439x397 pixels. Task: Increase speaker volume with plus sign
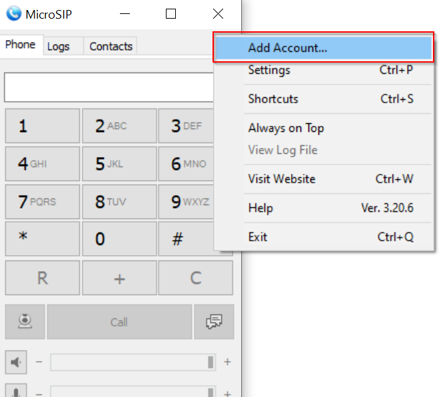click(227, 362)
